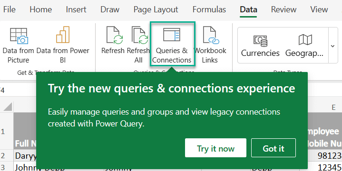Switch to the Home tab
This screenshot has width=342, height=171.
(x=41, y=9)
